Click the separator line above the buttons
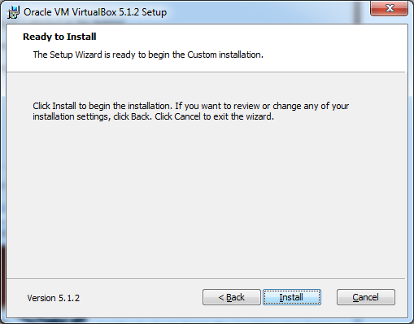The image size is (414, 324). pos(206,278)
